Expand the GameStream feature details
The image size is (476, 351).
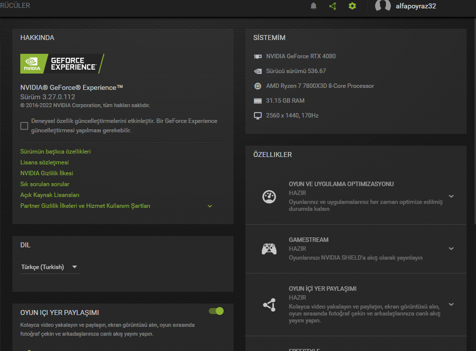pos(451,249)
